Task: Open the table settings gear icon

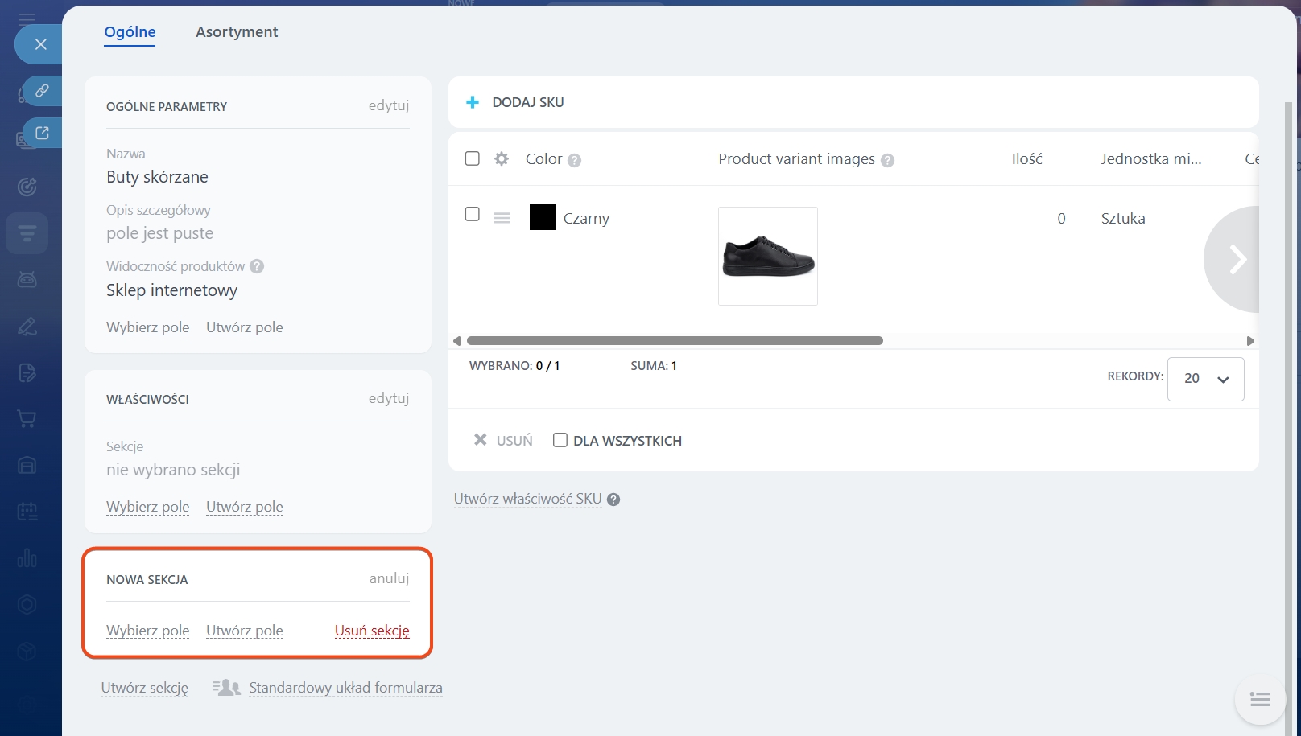Action: pos(502,158)
